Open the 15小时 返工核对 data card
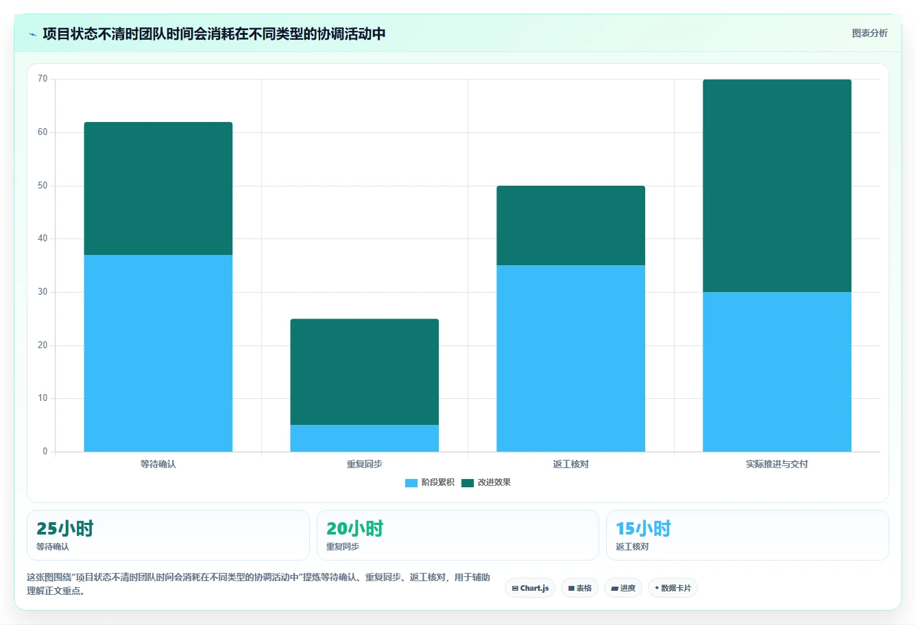 [x=747, y=535]
